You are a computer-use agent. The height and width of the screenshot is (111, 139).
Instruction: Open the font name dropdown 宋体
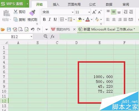point(73,12)
